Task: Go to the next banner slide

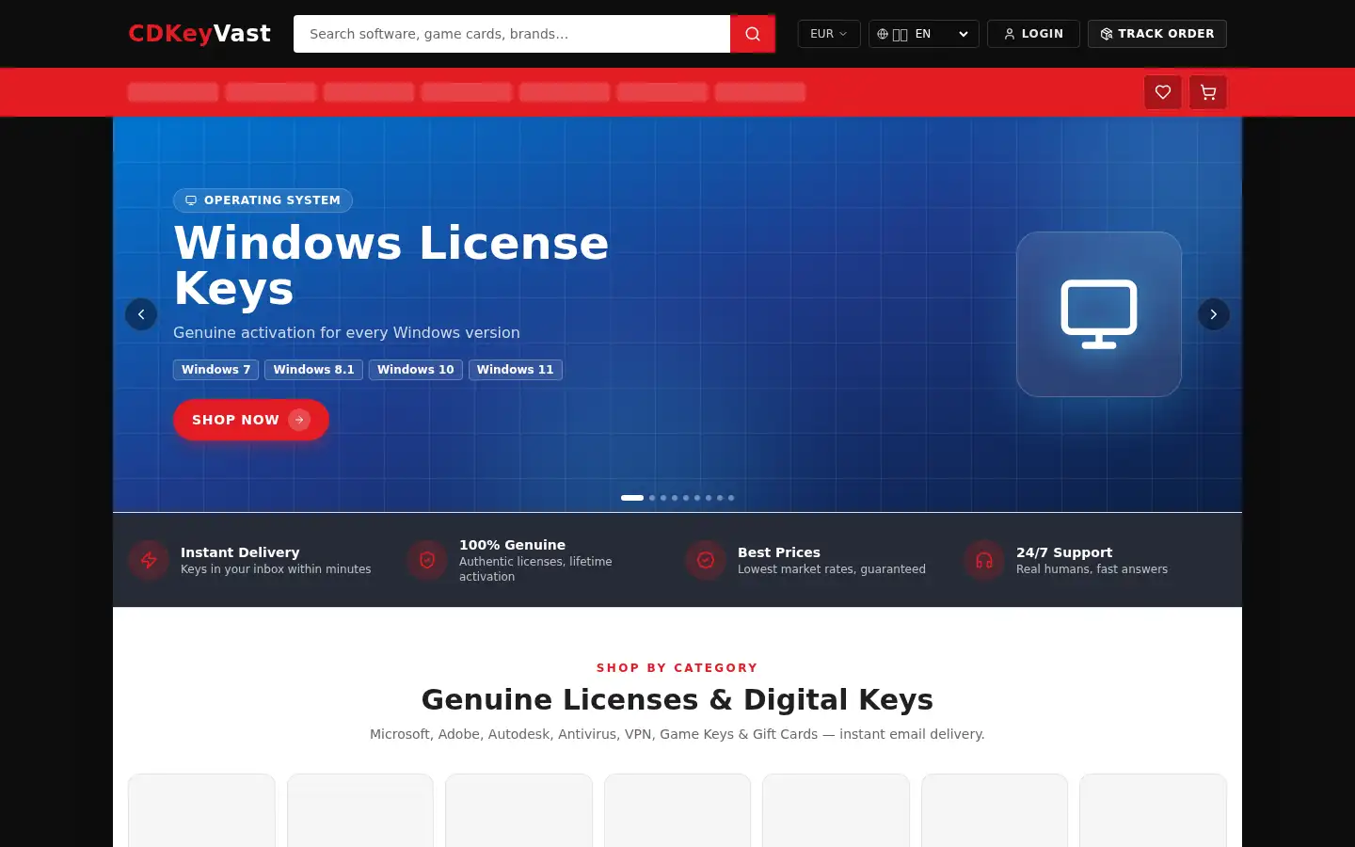Action: 1214,314
